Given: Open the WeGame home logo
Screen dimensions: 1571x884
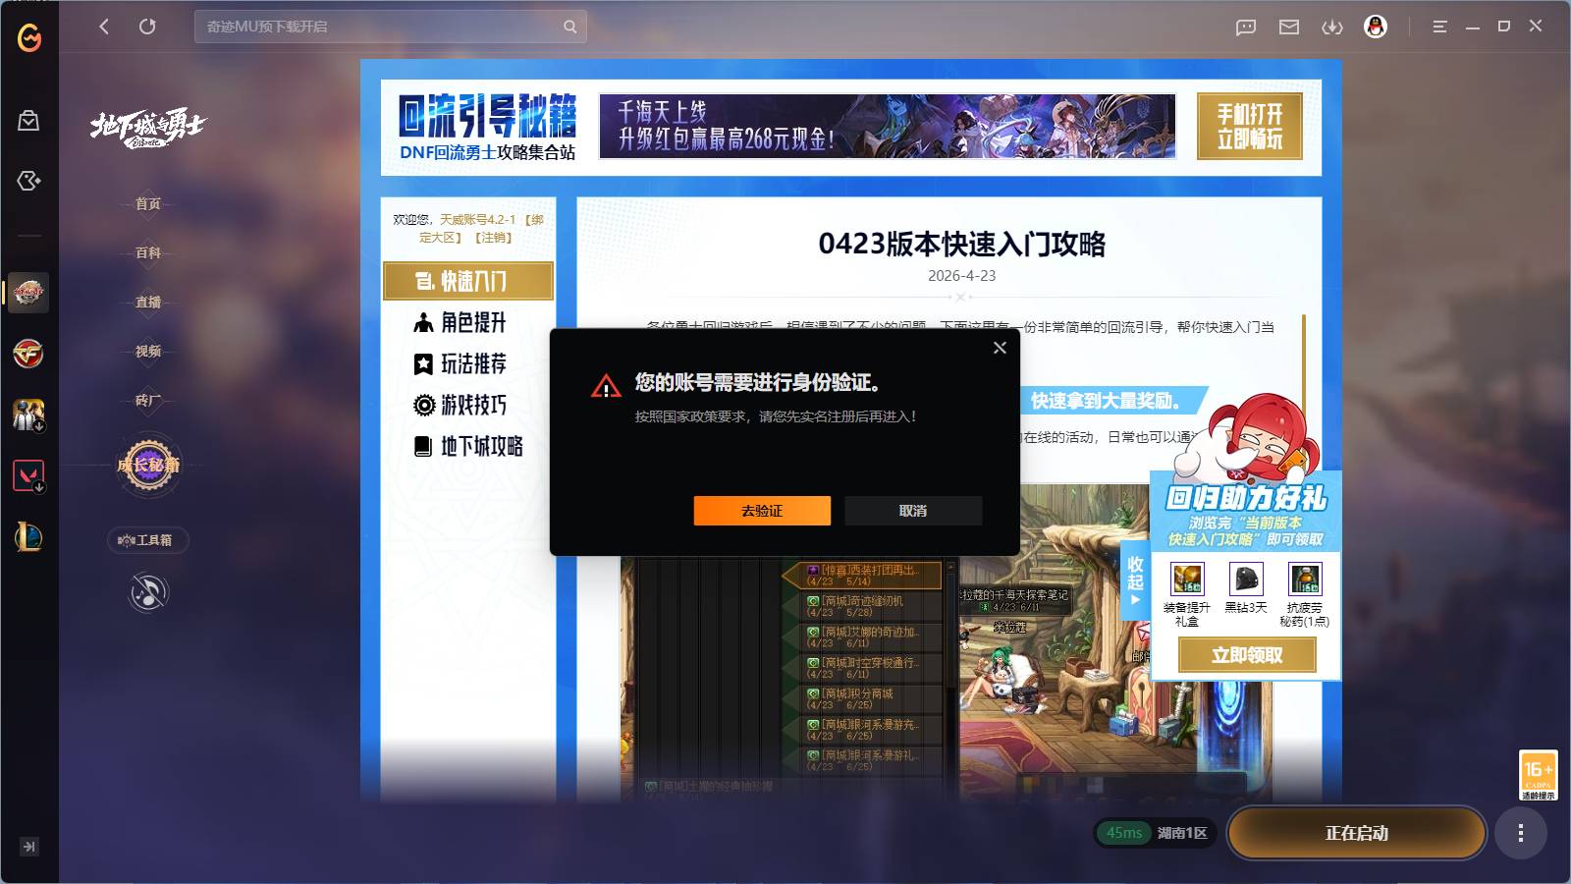Looking at the screenshot, I should pyautogui.click(x=29, y=37).
